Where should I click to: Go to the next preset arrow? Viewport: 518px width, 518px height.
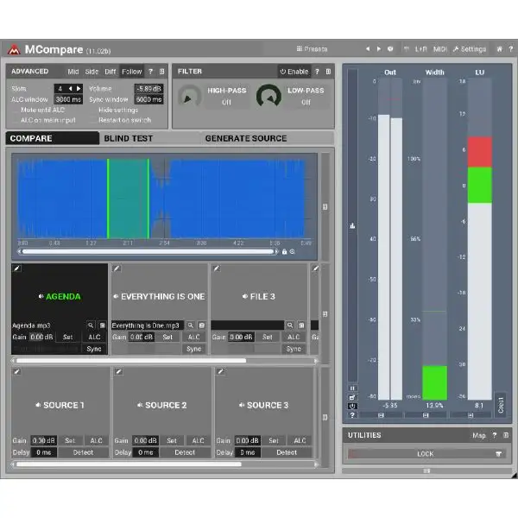(x=379, y=49)
